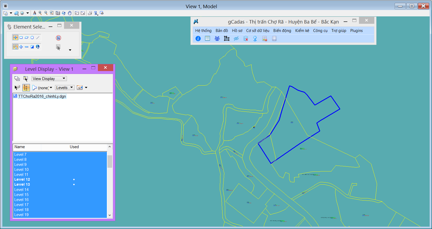Click the parcel polygon icon in gCadas

(x=226, y=39)
